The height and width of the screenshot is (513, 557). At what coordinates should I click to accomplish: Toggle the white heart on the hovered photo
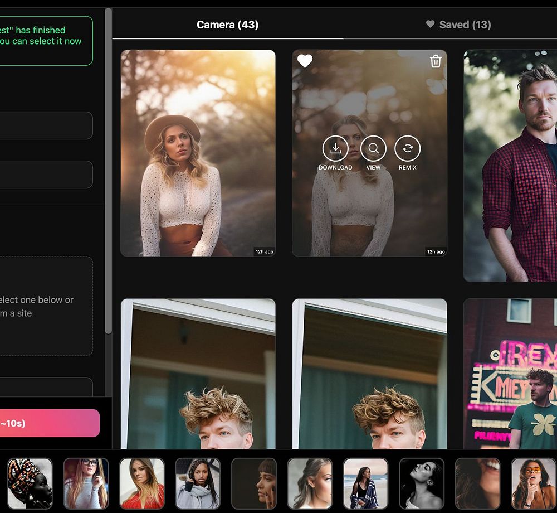[305, 61]
